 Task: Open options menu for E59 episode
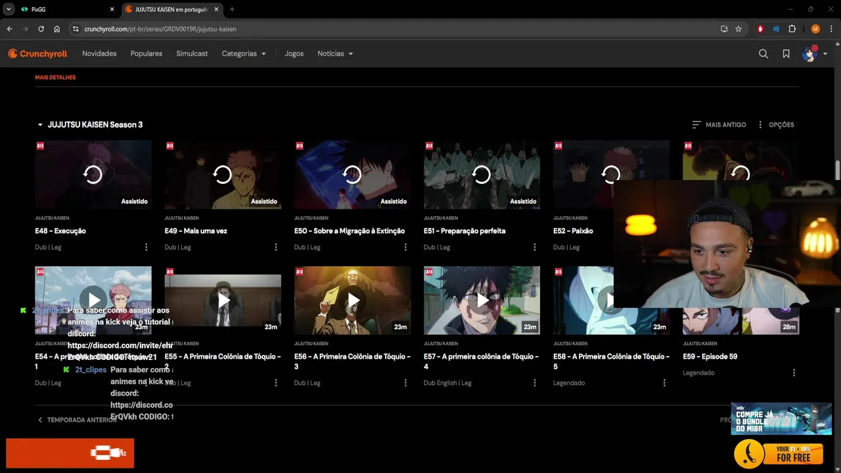point(794,372)
